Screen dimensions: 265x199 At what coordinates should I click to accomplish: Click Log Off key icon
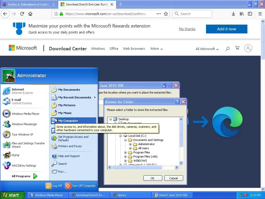(48, 186)
